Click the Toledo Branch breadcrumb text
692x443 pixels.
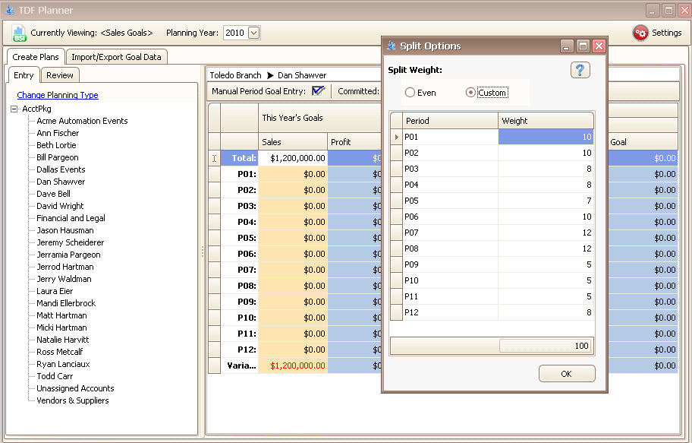tap(236, 75)
